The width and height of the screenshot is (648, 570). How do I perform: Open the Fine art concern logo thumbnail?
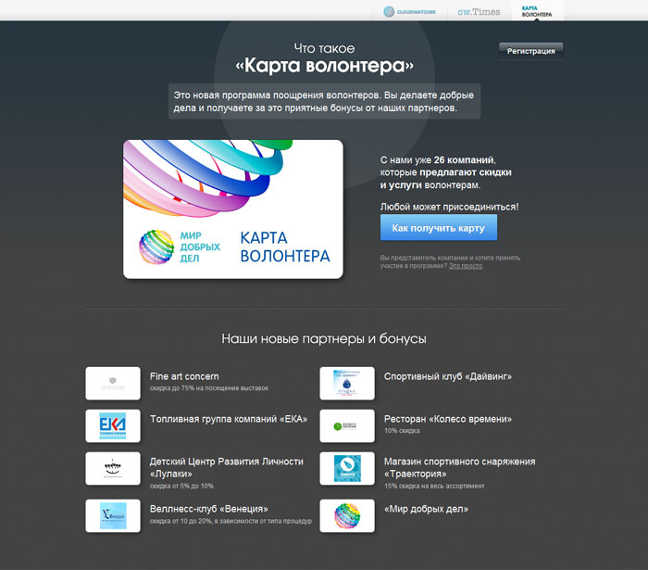point(113,383)
